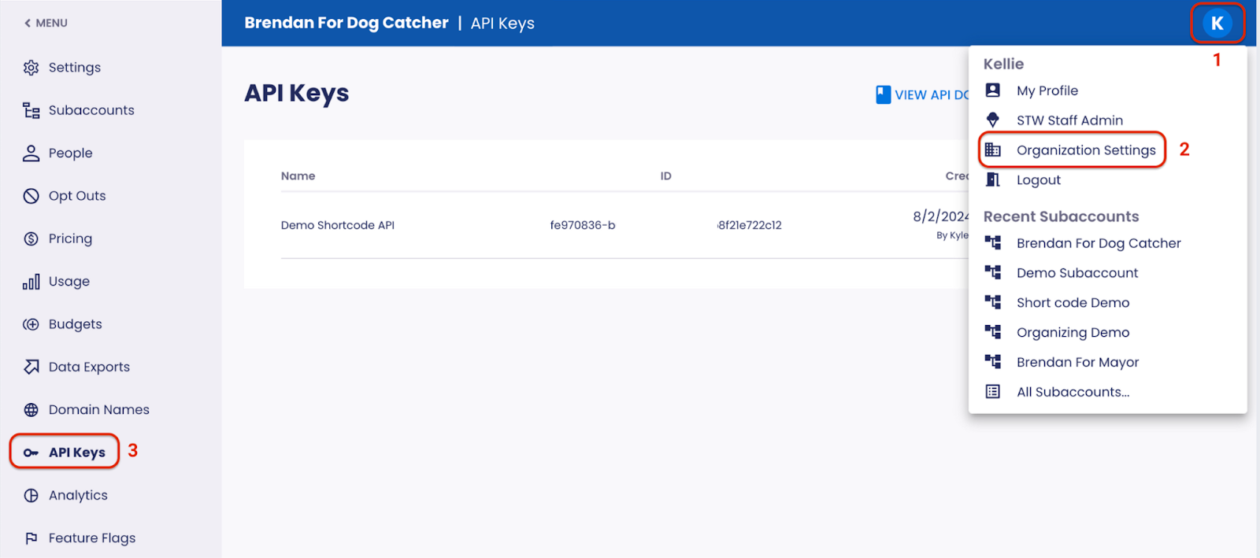Open Settings from the sidebar
This screenshot has height=558, width=1260.
pos(75,68)
